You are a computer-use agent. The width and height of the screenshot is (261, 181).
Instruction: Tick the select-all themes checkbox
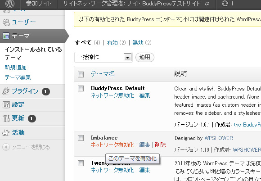click(x=81, y=74)
